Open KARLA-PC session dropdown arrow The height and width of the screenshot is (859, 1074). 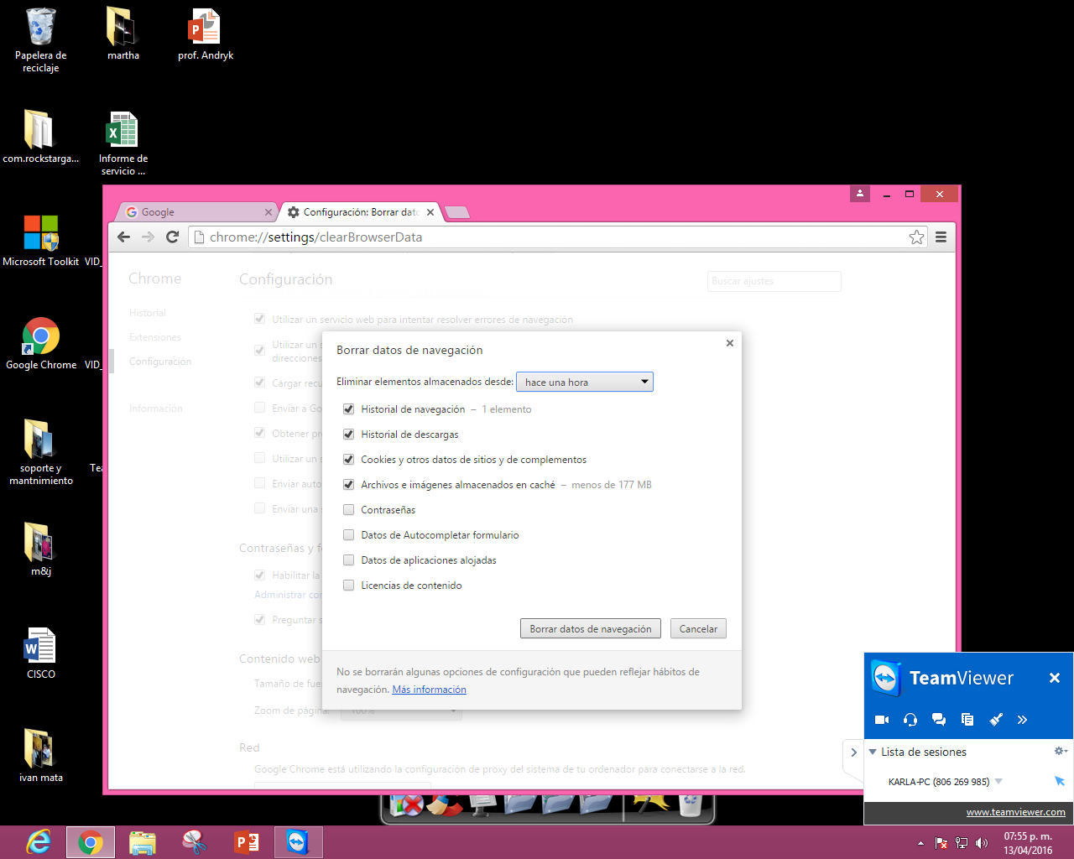(x=998, y=781)
